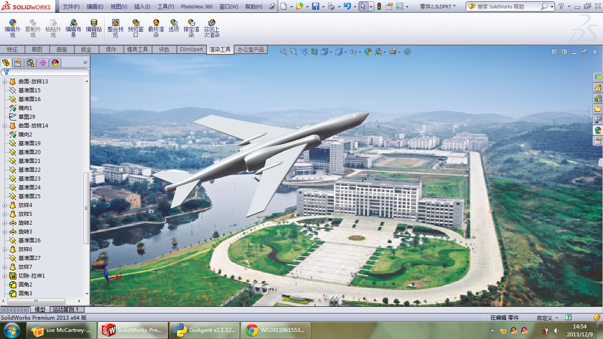Expand the 切除-拉伸1 feature node
The height and width of the screenshot is (339, 603).
pos(5,276)
